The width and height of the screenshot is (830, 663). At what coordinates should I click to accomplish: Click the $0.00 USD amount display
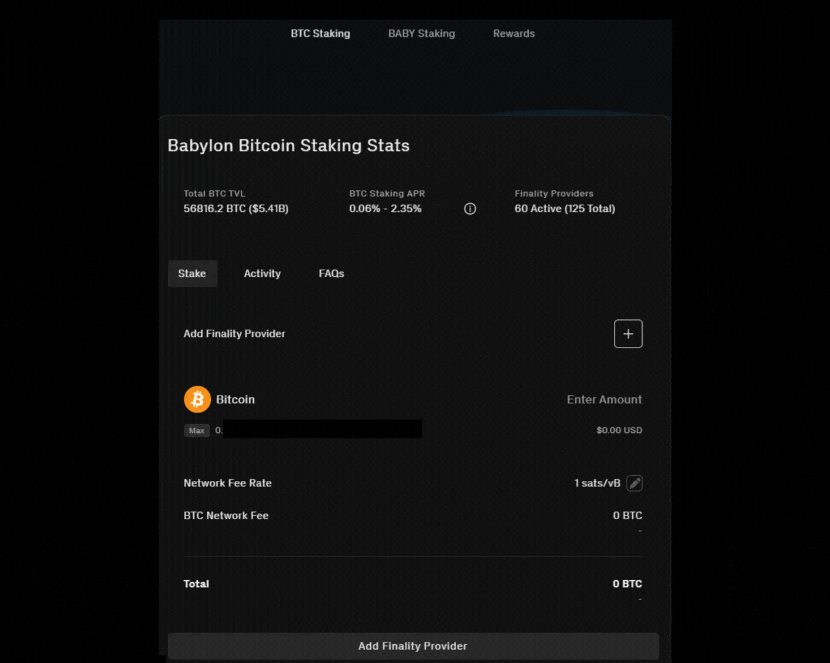pos(619,430)
